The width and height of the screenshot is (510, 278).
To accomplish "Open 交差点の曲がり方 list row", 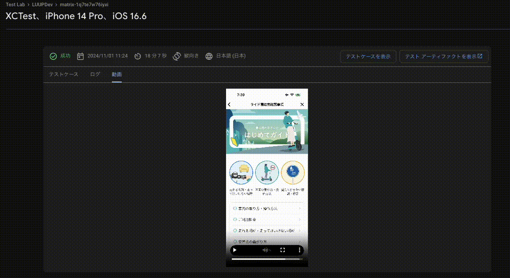I will click(267, 241).
